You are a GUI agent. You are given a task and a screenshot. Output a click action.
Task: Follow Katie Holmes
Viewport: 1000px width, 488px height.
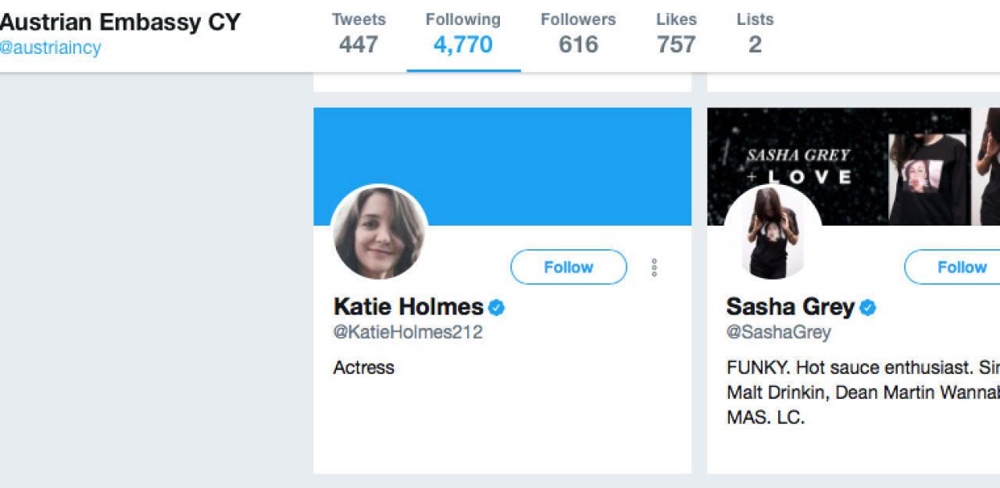coord(568,267)
